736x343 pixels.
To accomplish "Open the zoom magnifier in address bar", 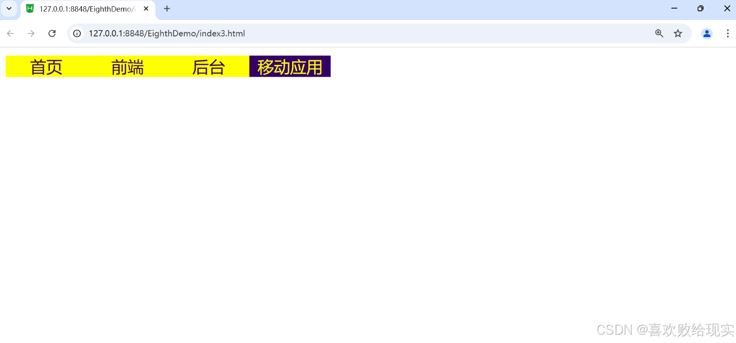I will pyautogui.click(x=659, y=33).
